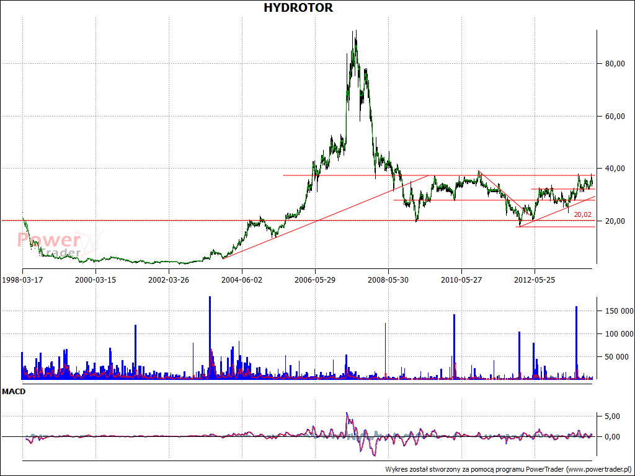This screenshot has height=476, width=635.
Task: Select the 2000-03-15 date label
Action: pyautogui.click(x=95, y=280)
